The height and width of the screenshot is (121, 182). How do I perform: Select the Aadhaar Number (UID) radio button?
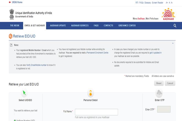coord(11,120)
